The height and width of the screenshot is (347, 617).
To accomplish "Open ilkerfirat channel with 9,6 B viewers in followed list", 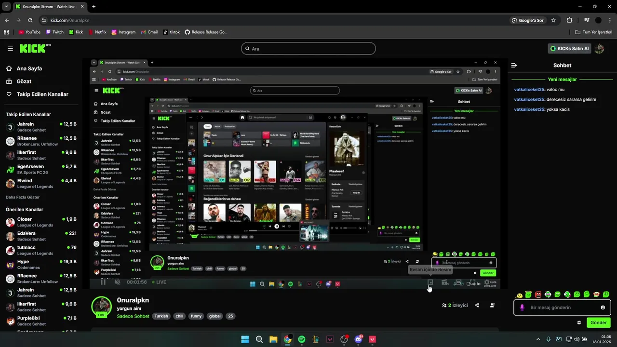I will coord(41,155).
